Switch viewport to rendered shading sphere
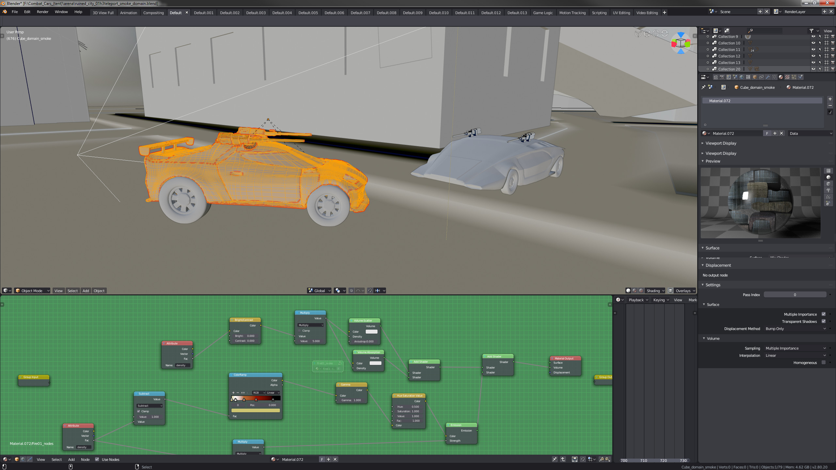The image size is (836, 470). tap(641, 290)
